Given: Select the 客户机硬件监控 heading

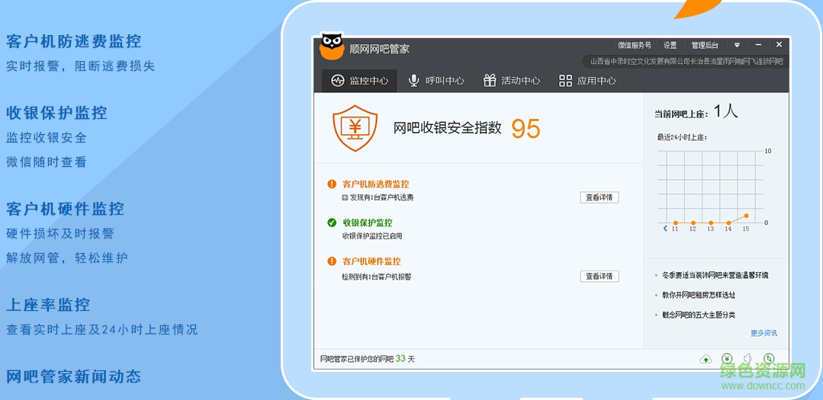Looking at the screenshot, I should [371, 261].
